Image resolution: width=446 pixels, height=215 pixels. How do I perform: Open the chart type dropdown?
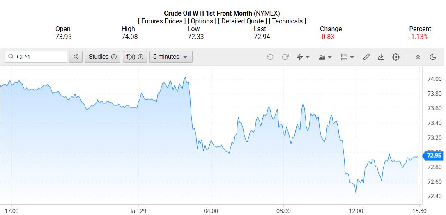coord(325,57)
